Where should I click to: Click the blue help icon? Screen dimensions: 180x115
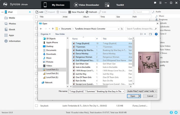point(156,34)
